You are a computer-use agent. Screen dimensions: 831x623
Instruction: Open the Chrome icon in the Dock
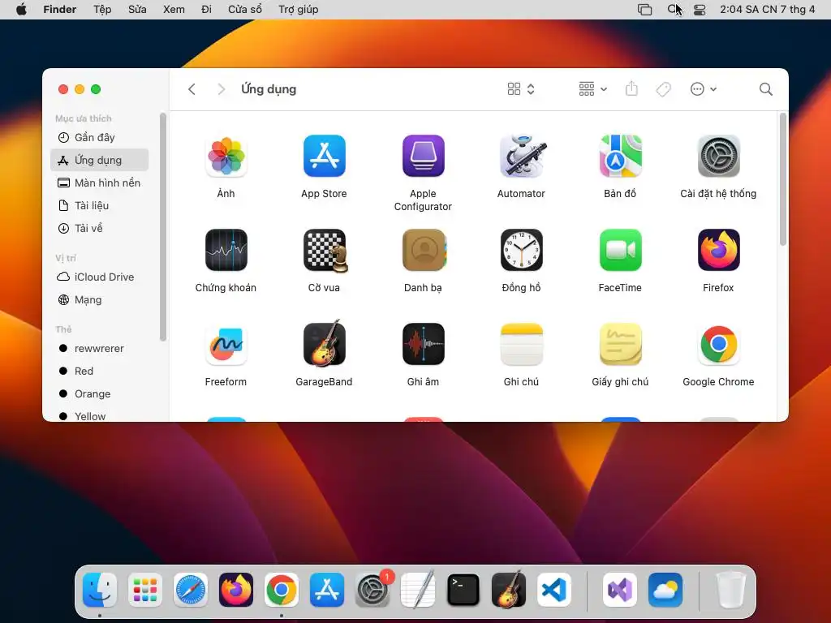282,590
